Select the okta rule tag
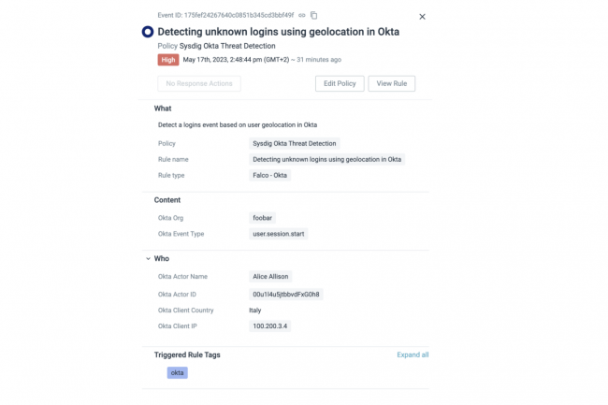The image size is (608, 405). tap(178, 372)
